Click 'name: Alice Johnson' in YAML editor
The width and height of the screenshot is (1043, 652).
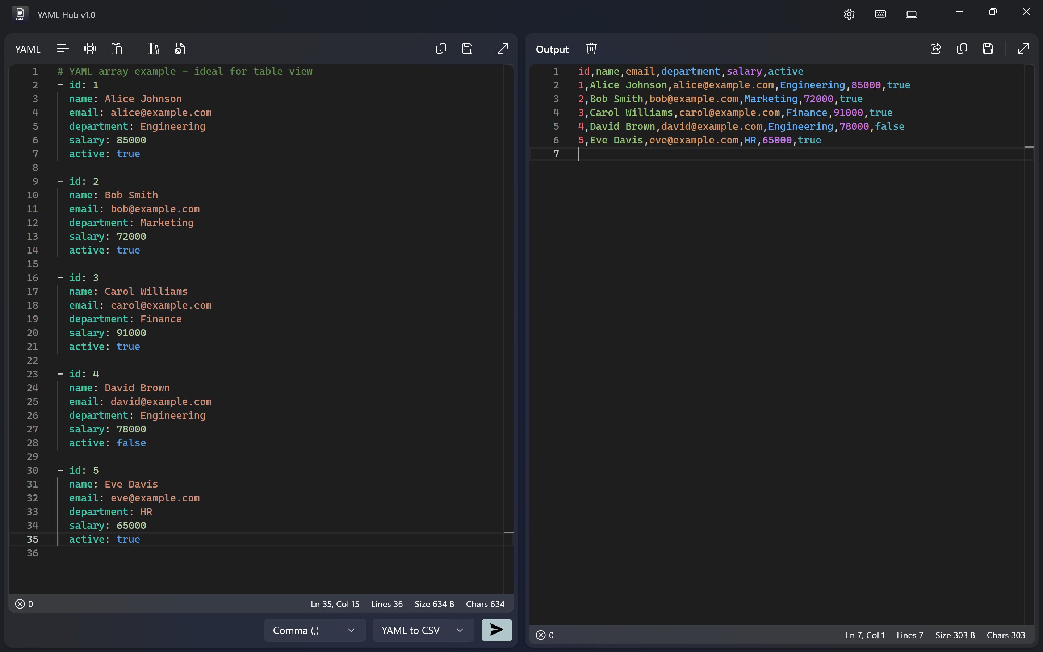125,99
